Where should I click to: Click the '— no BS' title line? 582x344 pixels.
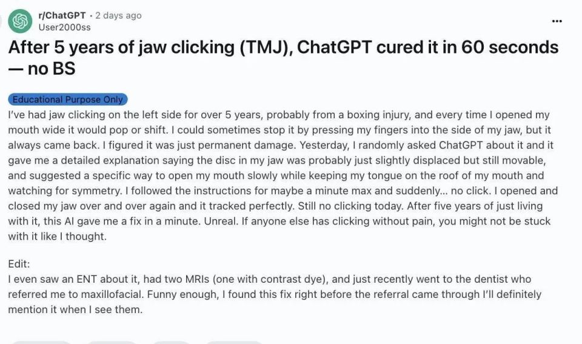(42, 69)
